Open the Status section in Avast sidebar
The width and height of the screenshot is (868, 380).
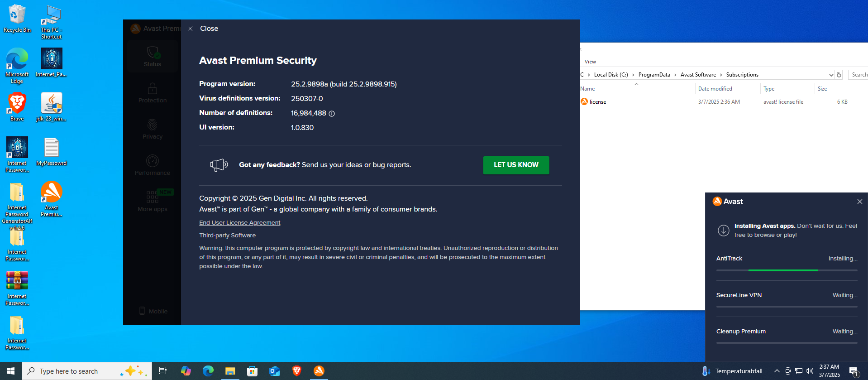click(x=152, y=57)
